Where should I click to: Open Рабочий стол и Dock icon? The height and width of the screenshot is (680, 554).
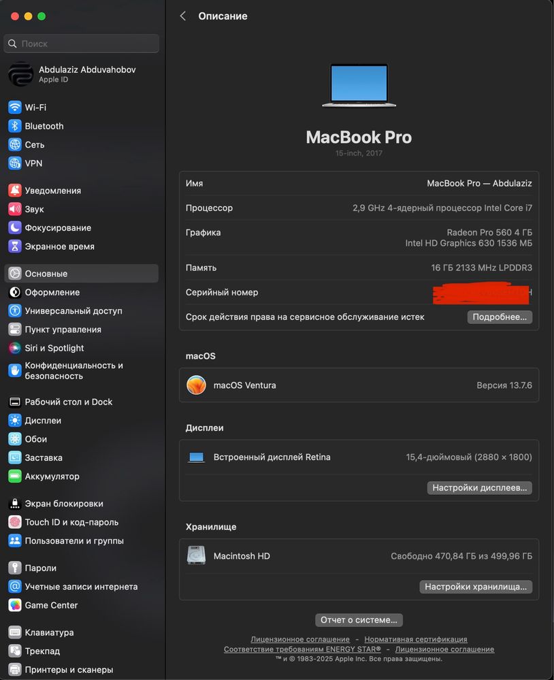[x=15, y=402]
